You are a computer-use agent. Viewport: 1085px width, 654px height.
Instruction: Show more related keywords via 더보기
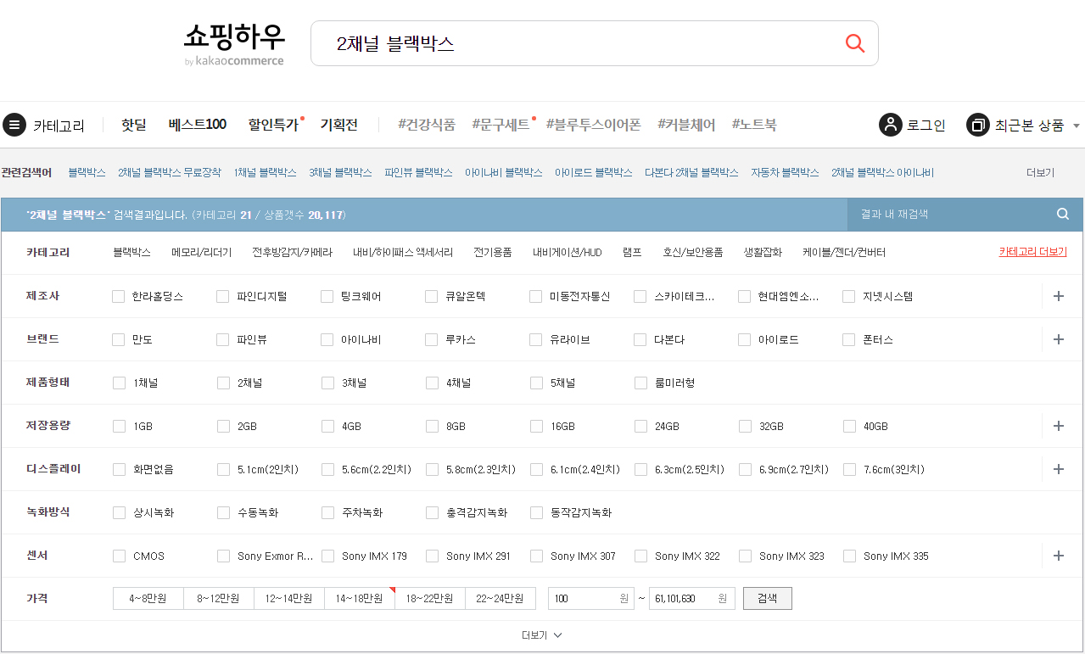[1040, 172]
